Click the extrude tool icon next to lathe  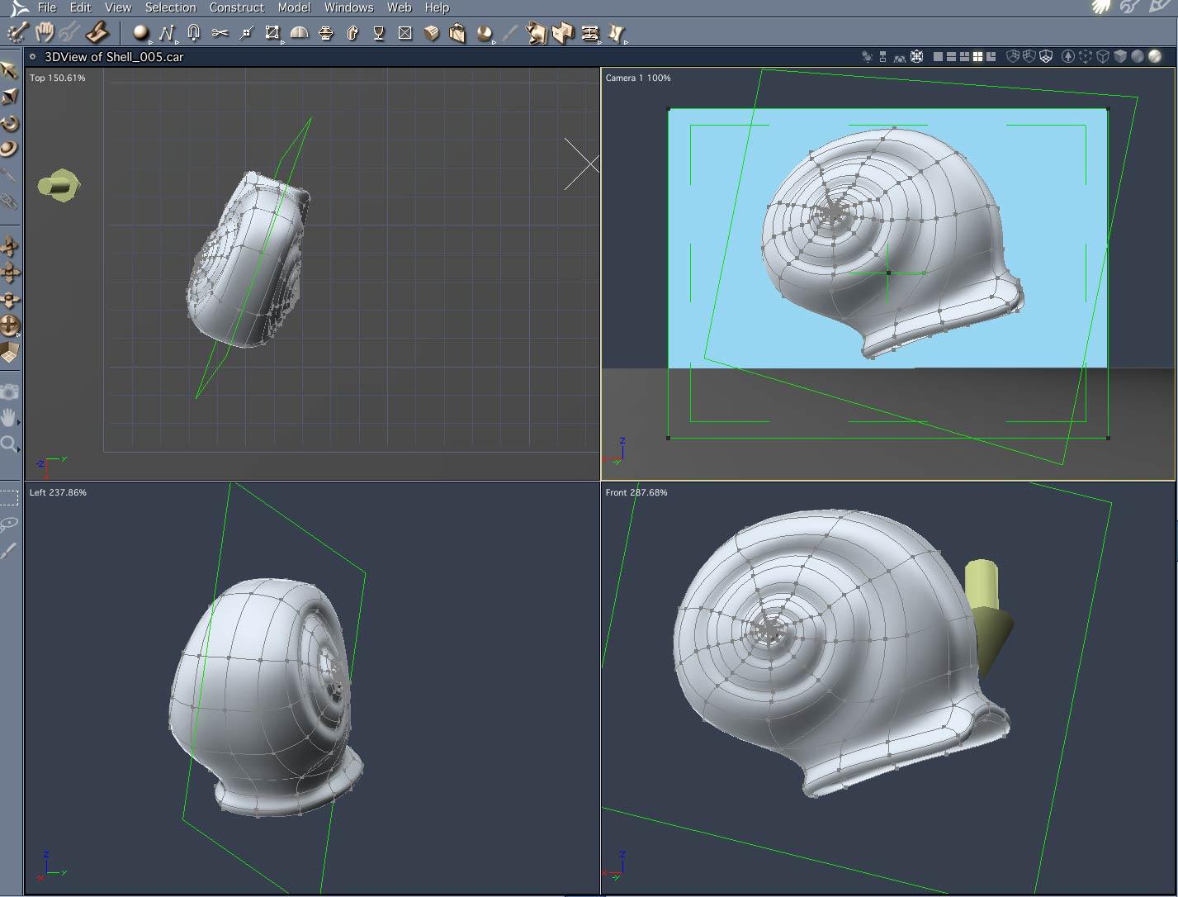click(x=352, y=33)
